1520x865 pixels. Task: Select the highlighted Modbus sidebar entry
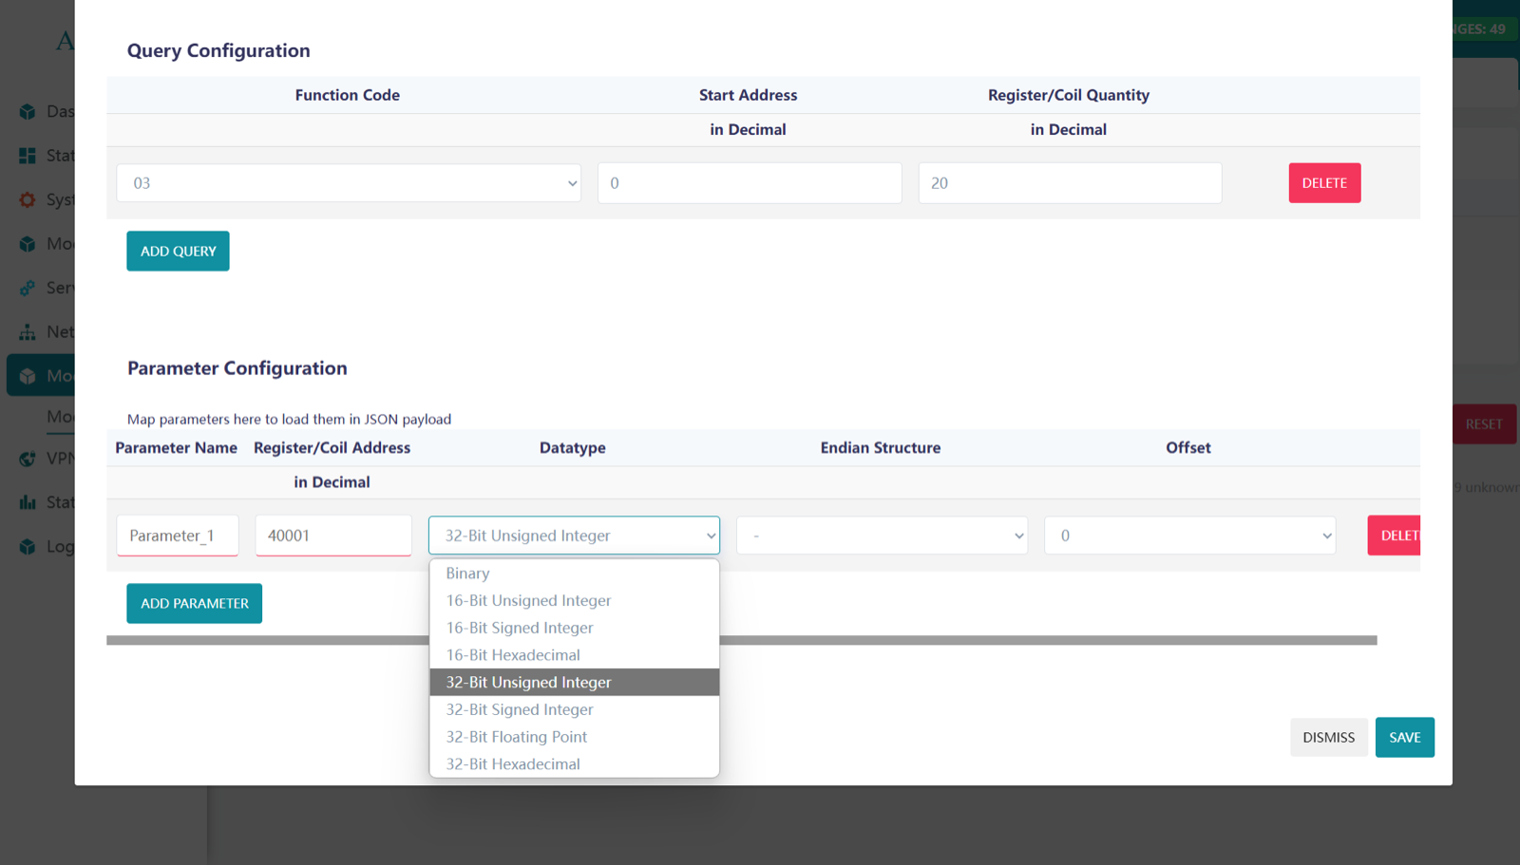57,375
